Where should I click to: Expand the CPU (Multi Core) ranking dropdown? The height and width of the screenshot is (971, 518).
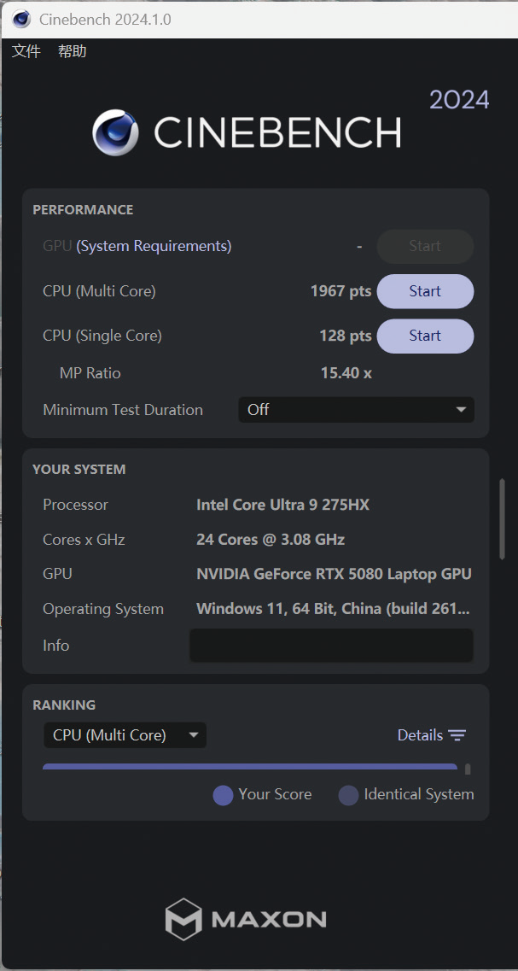coord(125,735)
